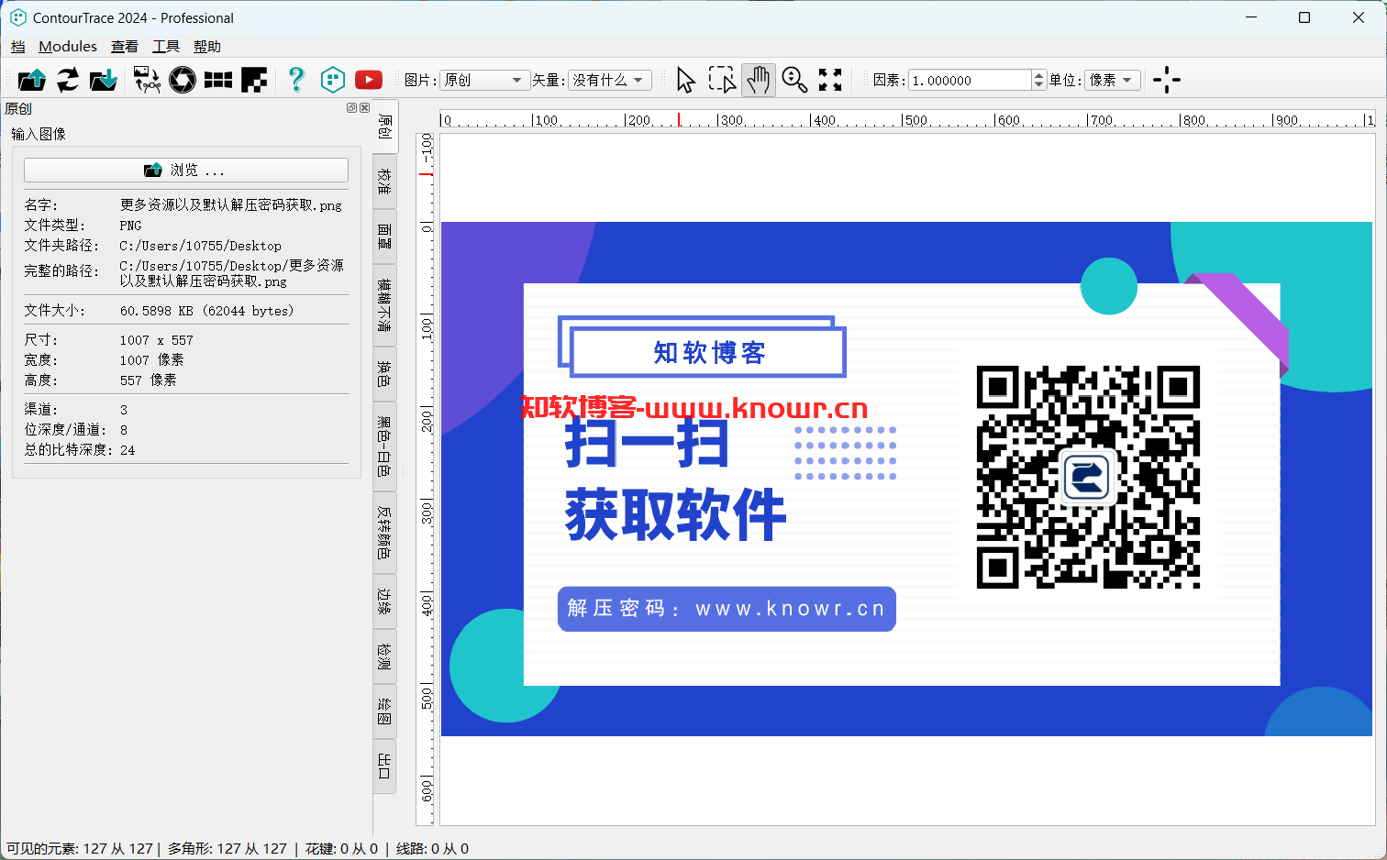Screen dimensions: 1387x860
Task: Click the fit to window icon
Action: coord(830,80)
